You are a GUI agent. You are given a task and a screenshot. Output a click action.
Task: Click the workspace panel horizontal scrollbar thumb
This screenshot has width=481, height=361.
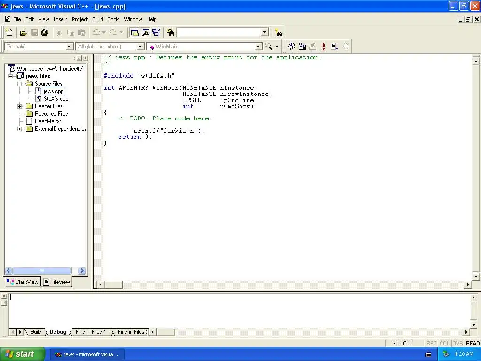click(x=42, y=270)
